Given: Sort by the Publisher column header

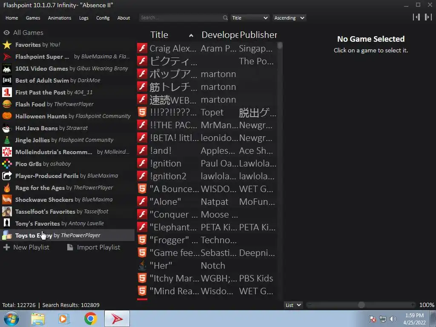Looking at the screenshot, I should point(258,35).
